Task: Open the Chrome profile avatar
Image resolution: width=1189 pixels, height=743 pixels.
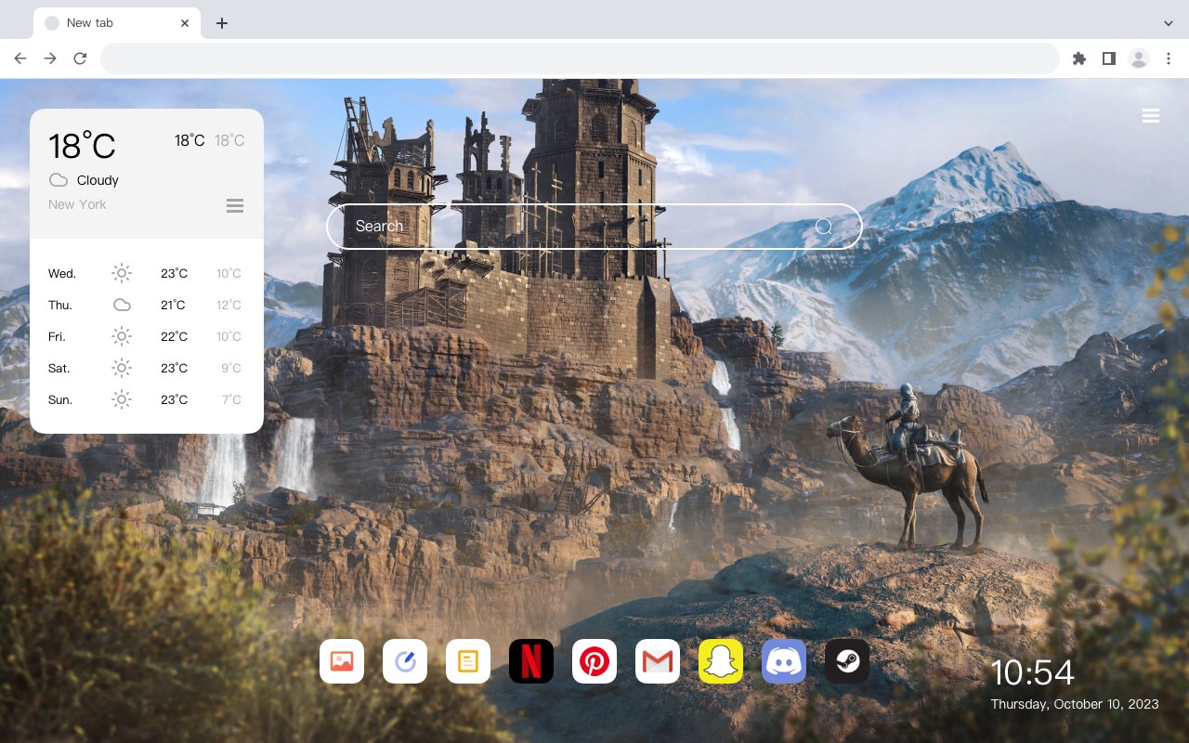Action: click(1139, 59)
